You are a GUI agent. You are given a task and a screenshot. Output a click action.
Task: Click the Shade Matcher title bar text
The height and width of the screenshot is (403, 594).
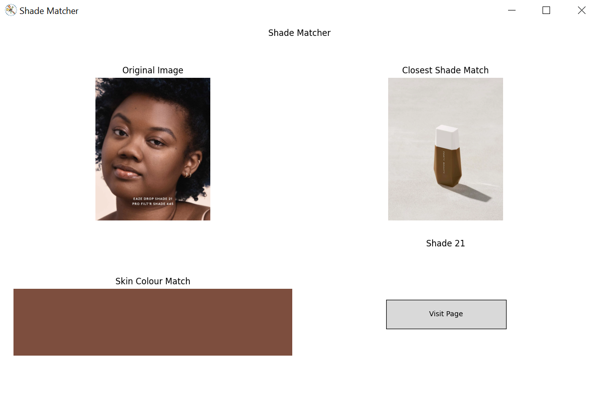click(49, 11)
